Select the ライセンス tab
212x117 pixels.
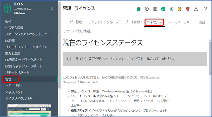click(x=154, y=22)
